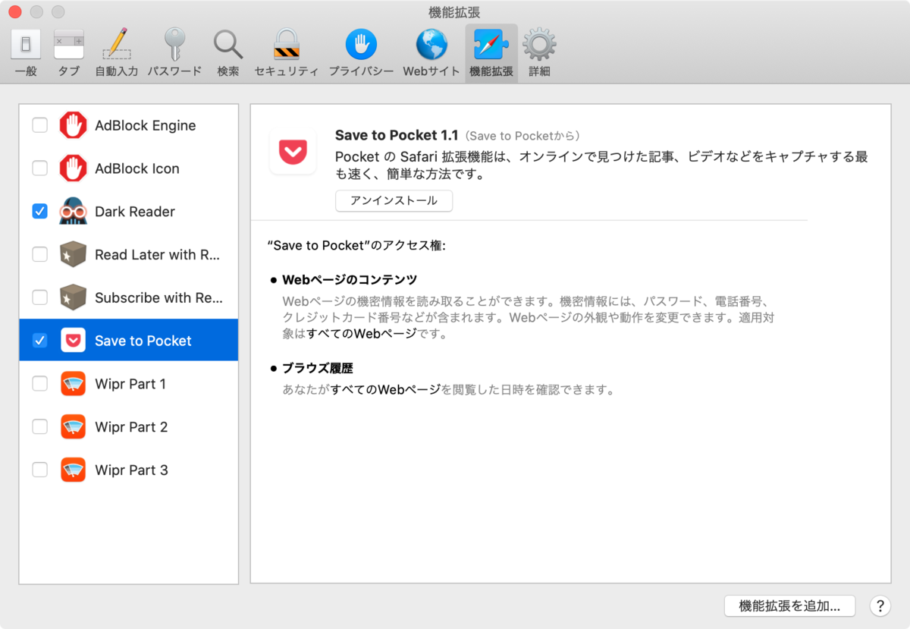The image size is (910, 629).
Task: Open the 一般 (General) preferences pane
Action: [x=26, y=53]
